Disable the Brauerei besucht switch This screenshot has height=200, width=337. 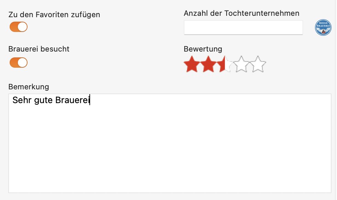tap(19, 63)
